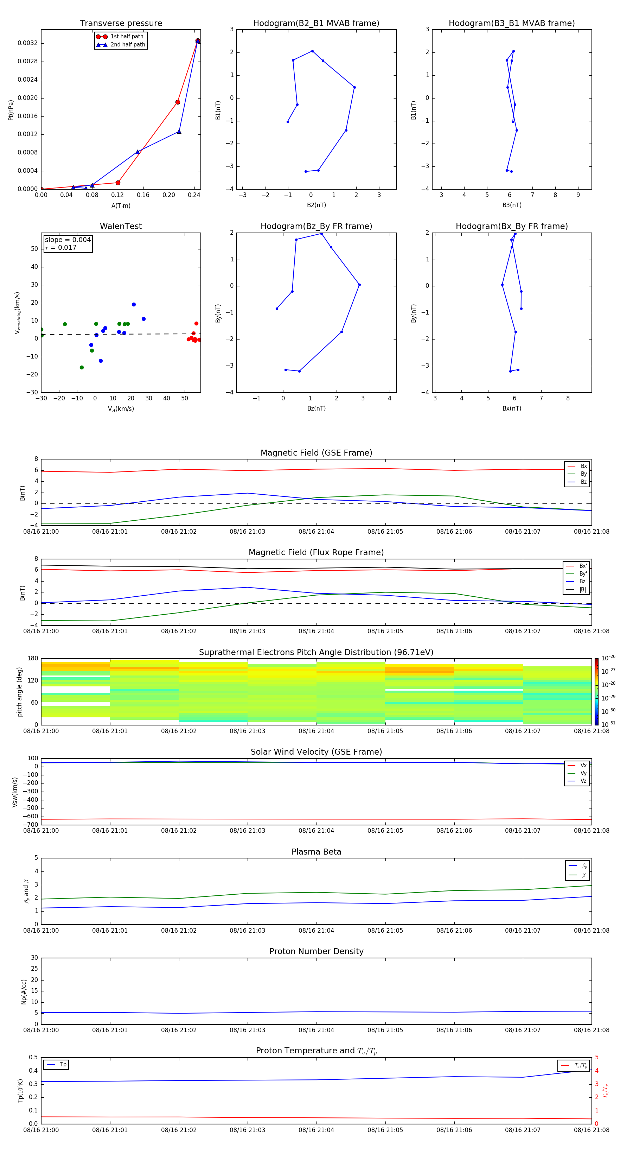This screenshot has height=1161, width=633.
Task: Select the By' legend entry in Flux Rope panel
Action: click(x=576, y=574)
